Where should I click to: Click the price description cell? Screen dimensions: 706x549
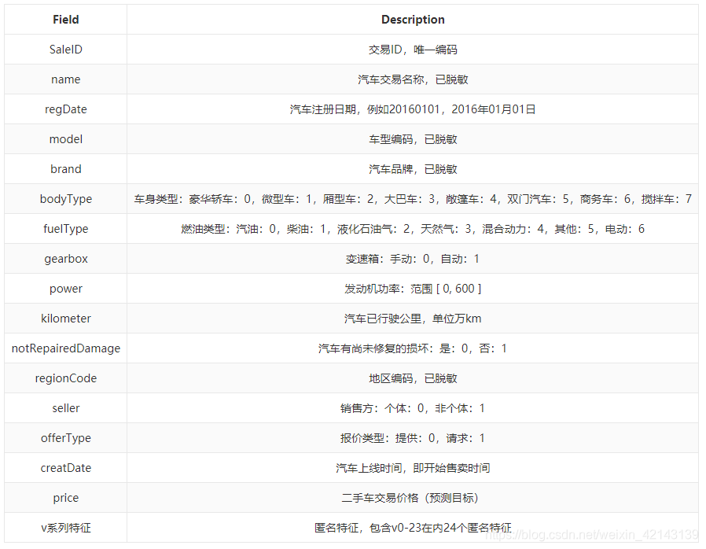pyautogui.click(x=412, y=497)
